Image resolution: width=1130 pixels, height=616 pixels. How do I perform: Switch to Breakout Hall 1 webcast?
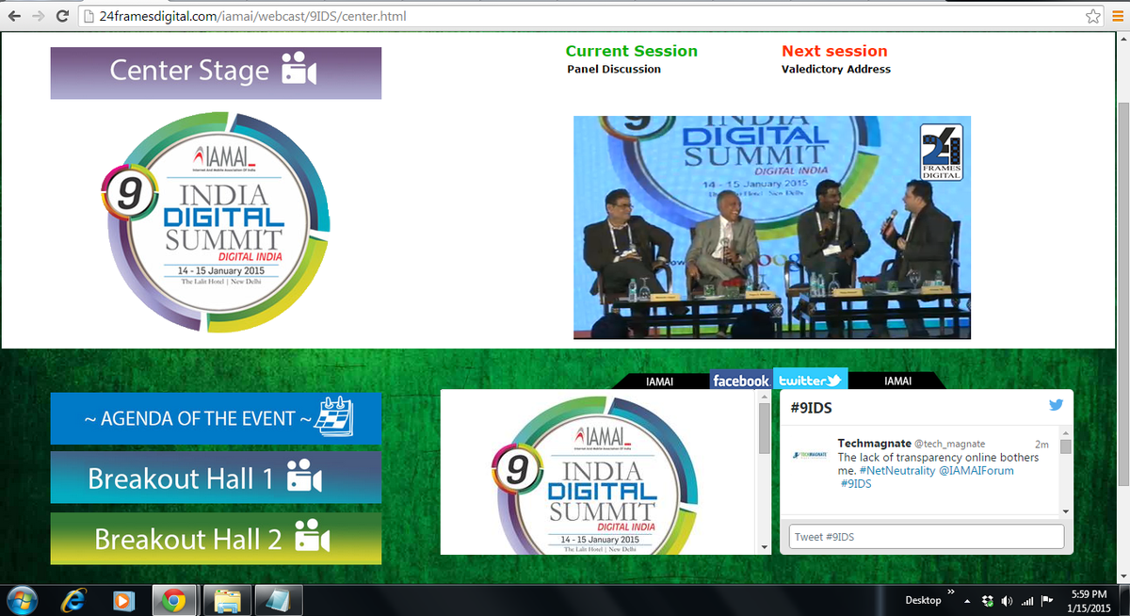click(x=216, y=478)
